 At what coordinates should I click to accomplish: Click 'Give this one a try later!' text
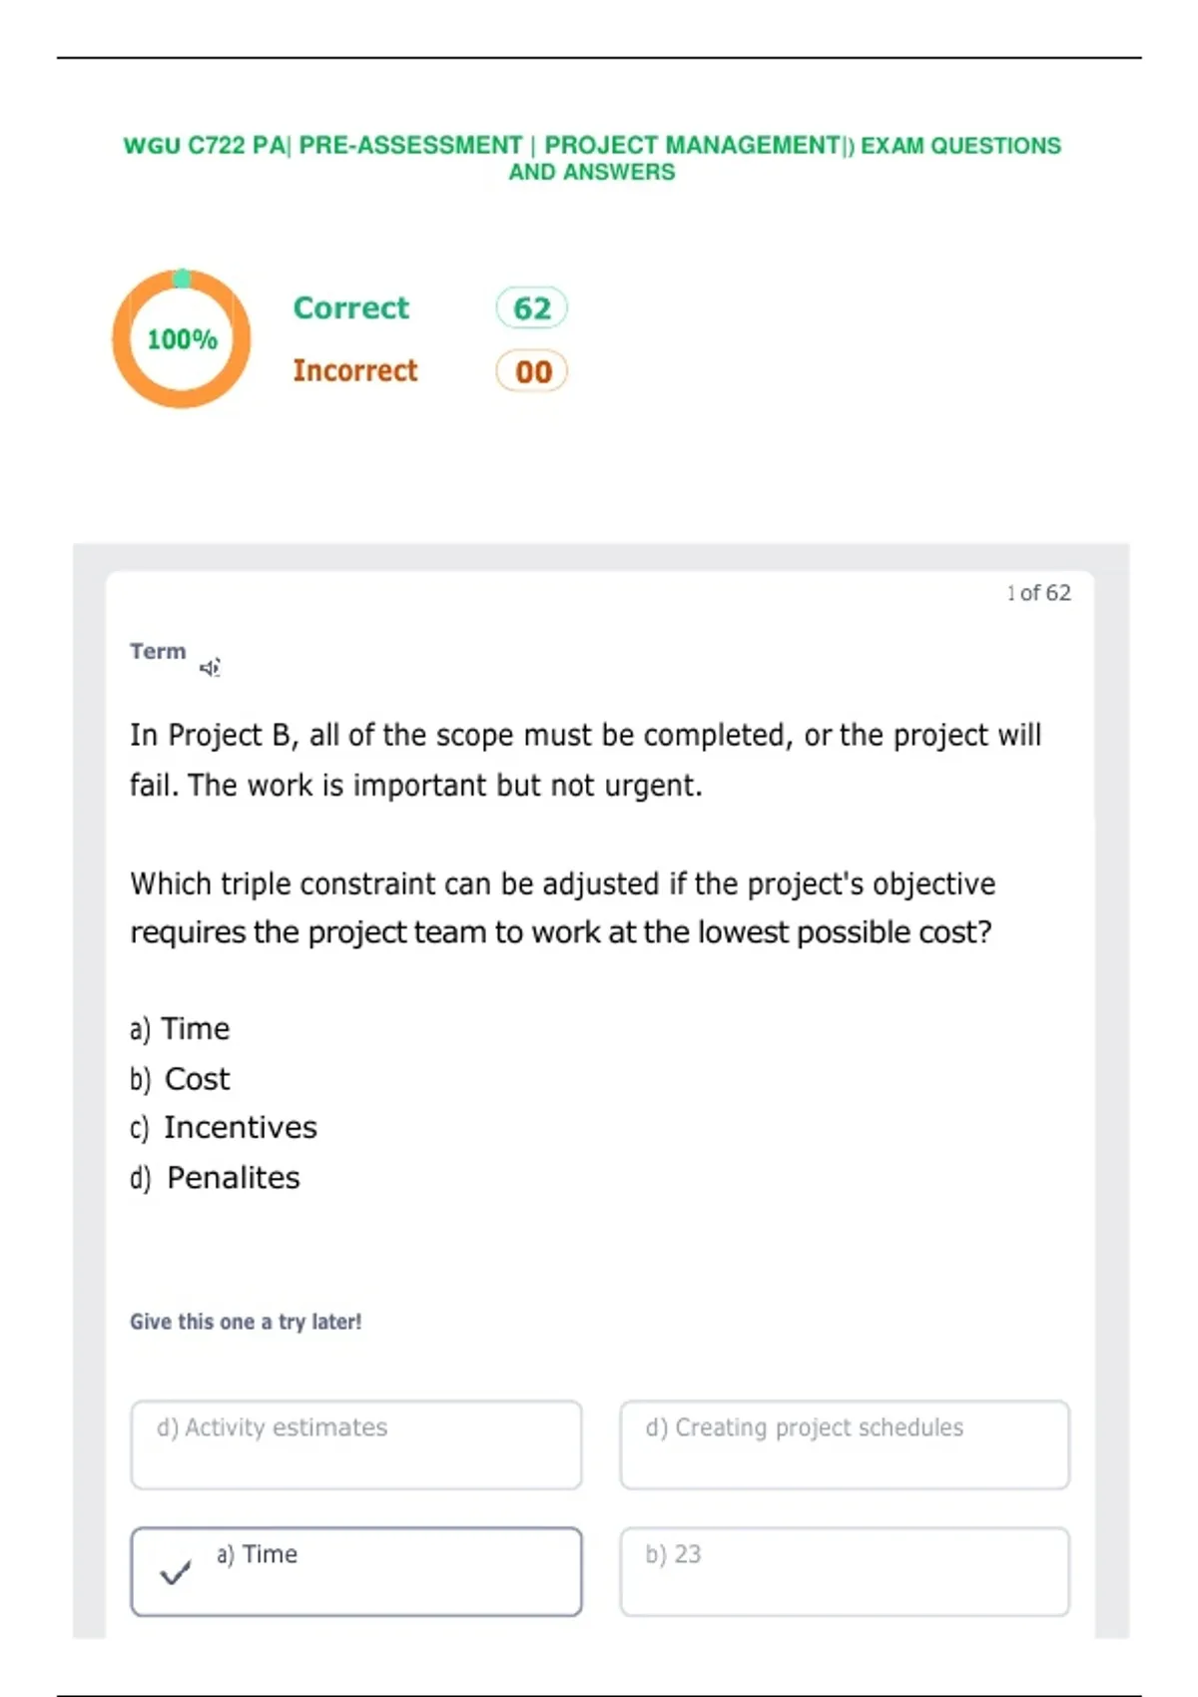coord(246,1322)
